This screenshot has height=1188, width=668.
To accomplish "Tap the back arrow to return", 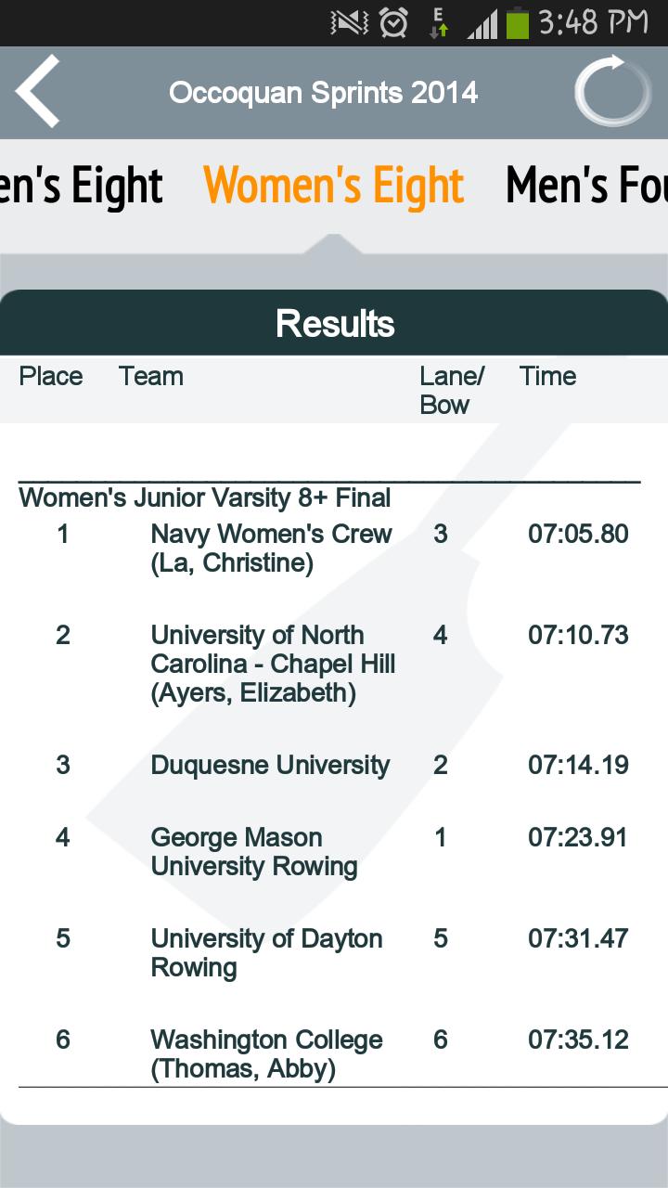I will (35, 92).
